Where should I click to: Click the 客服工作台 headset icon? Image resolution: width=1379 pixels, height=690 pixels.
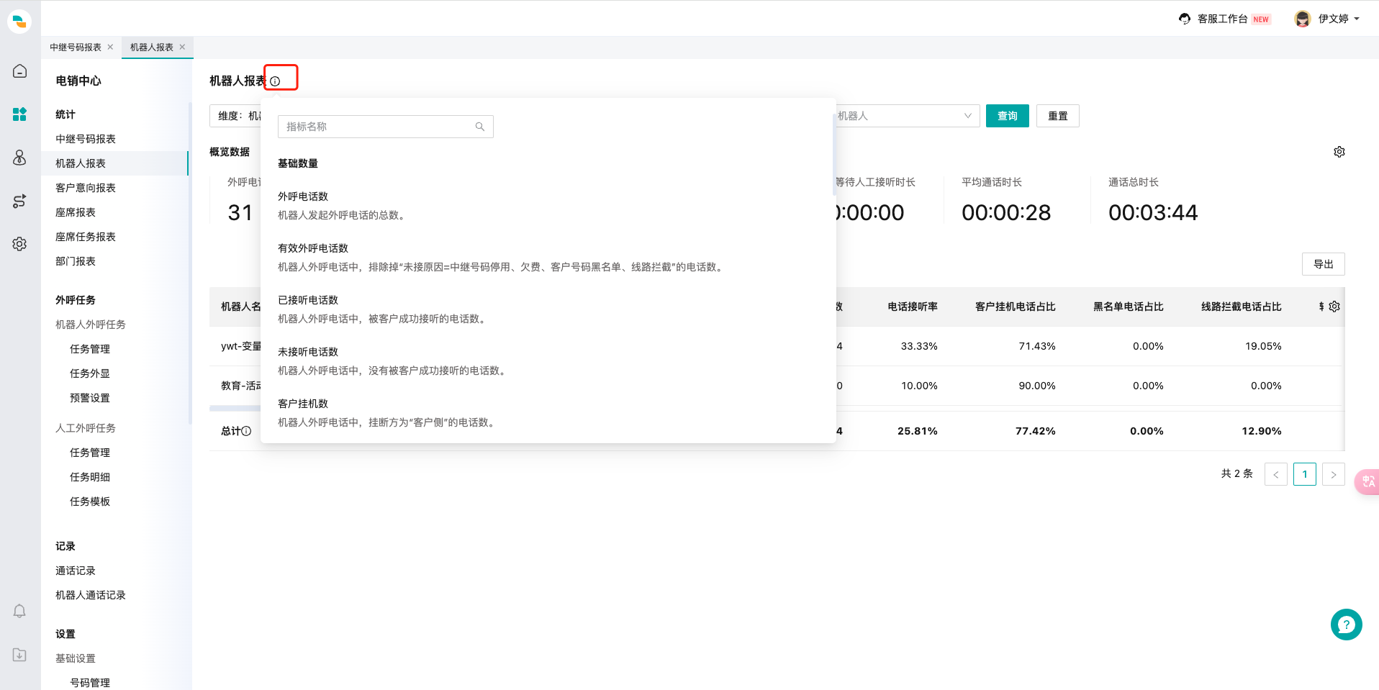pos(1185,19)
